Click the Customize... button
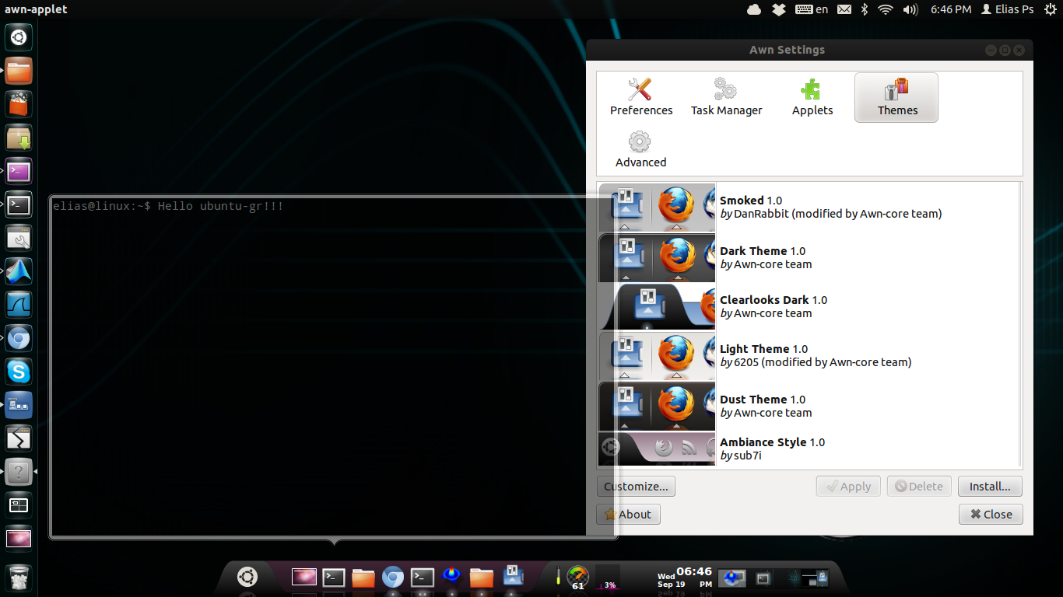The height and width of the screenshot is (597, 1063). point(636,487)
